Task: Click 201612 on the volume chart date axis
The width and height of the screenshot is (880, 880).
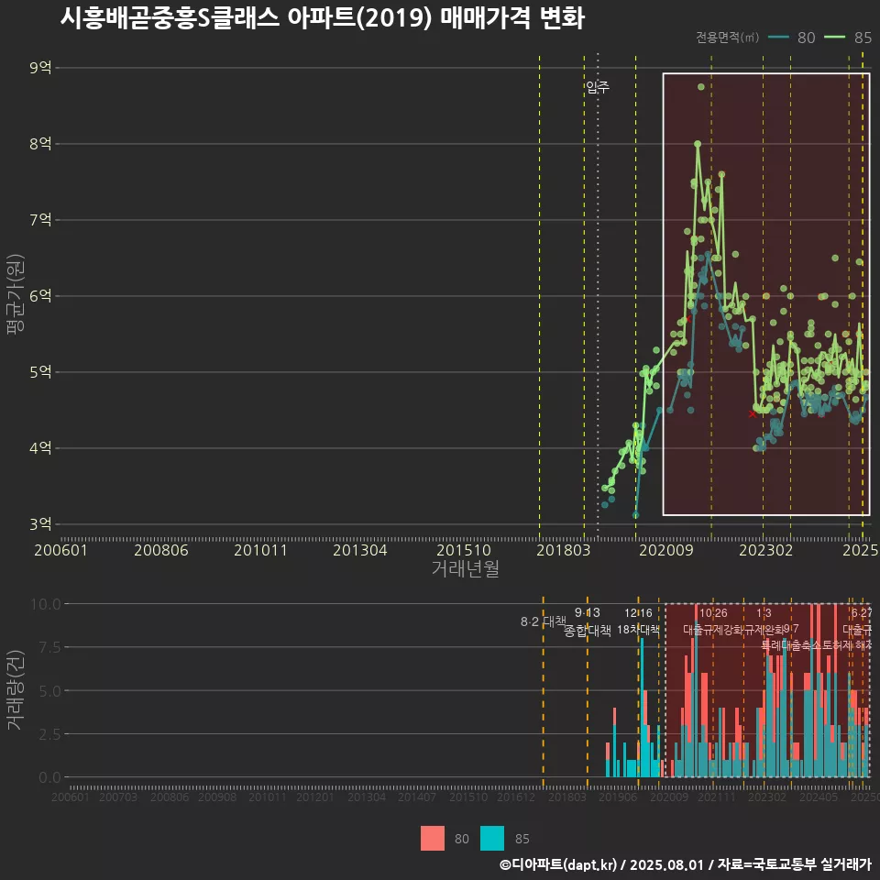Action: [x=516, y=797]
